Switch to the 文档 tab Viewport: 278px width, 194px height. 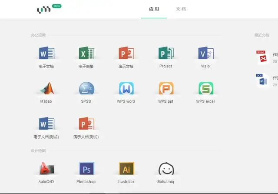coord(181,9)
